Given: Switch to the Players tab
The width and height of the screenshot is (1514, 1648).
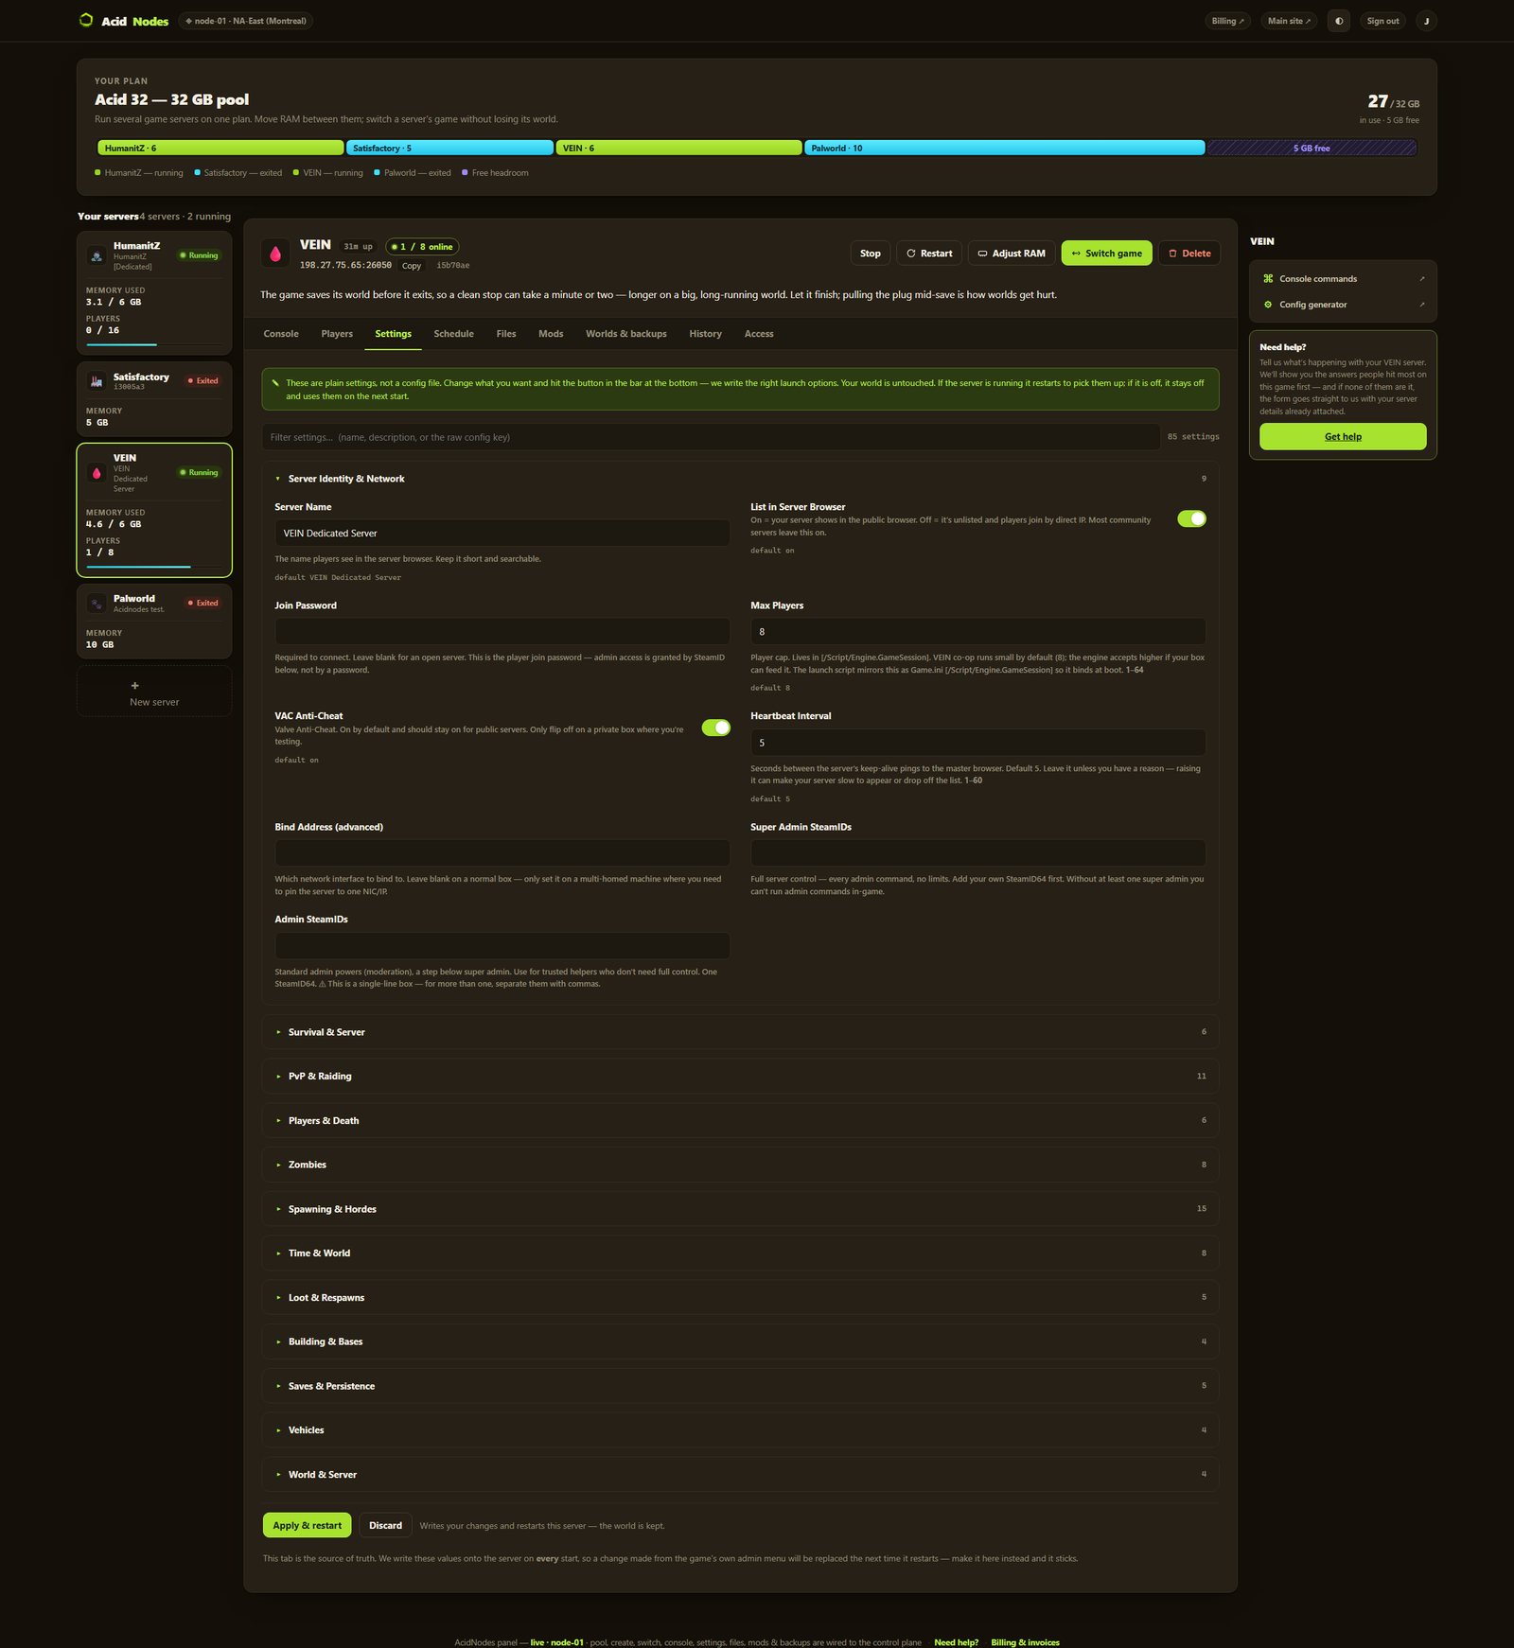Looking at the screenshot, I should click(x=337, y=334).
